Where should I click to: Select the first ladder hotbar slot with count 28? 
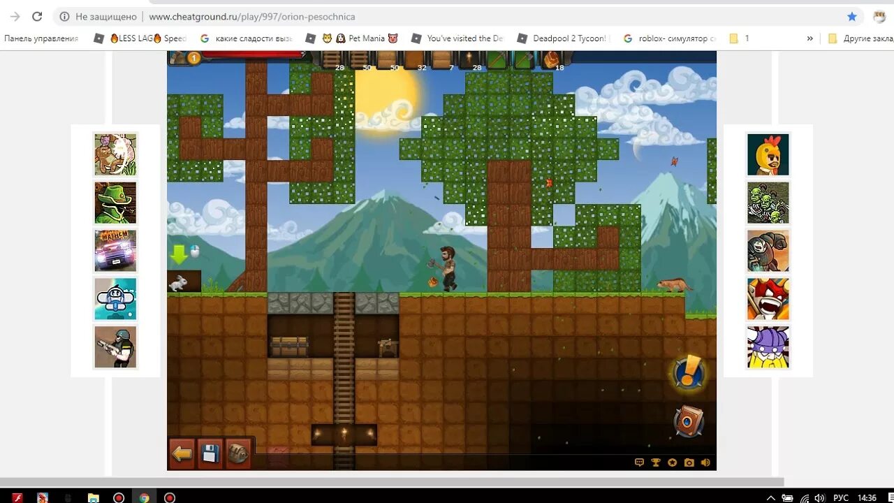click(x=331, y=60)
